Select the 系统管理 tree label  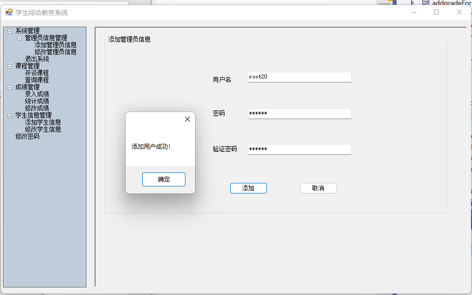27,31
